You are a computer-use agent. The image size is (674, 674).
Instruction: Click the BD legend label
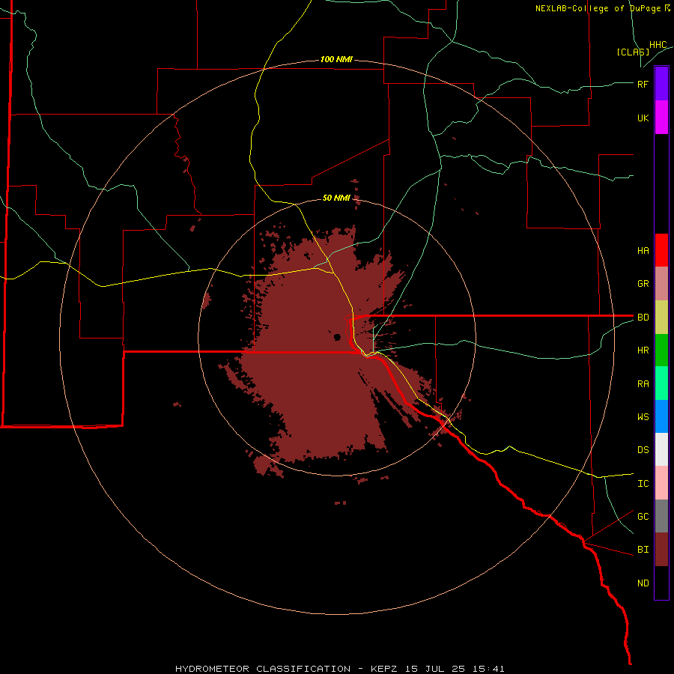(x=643, y=318)
